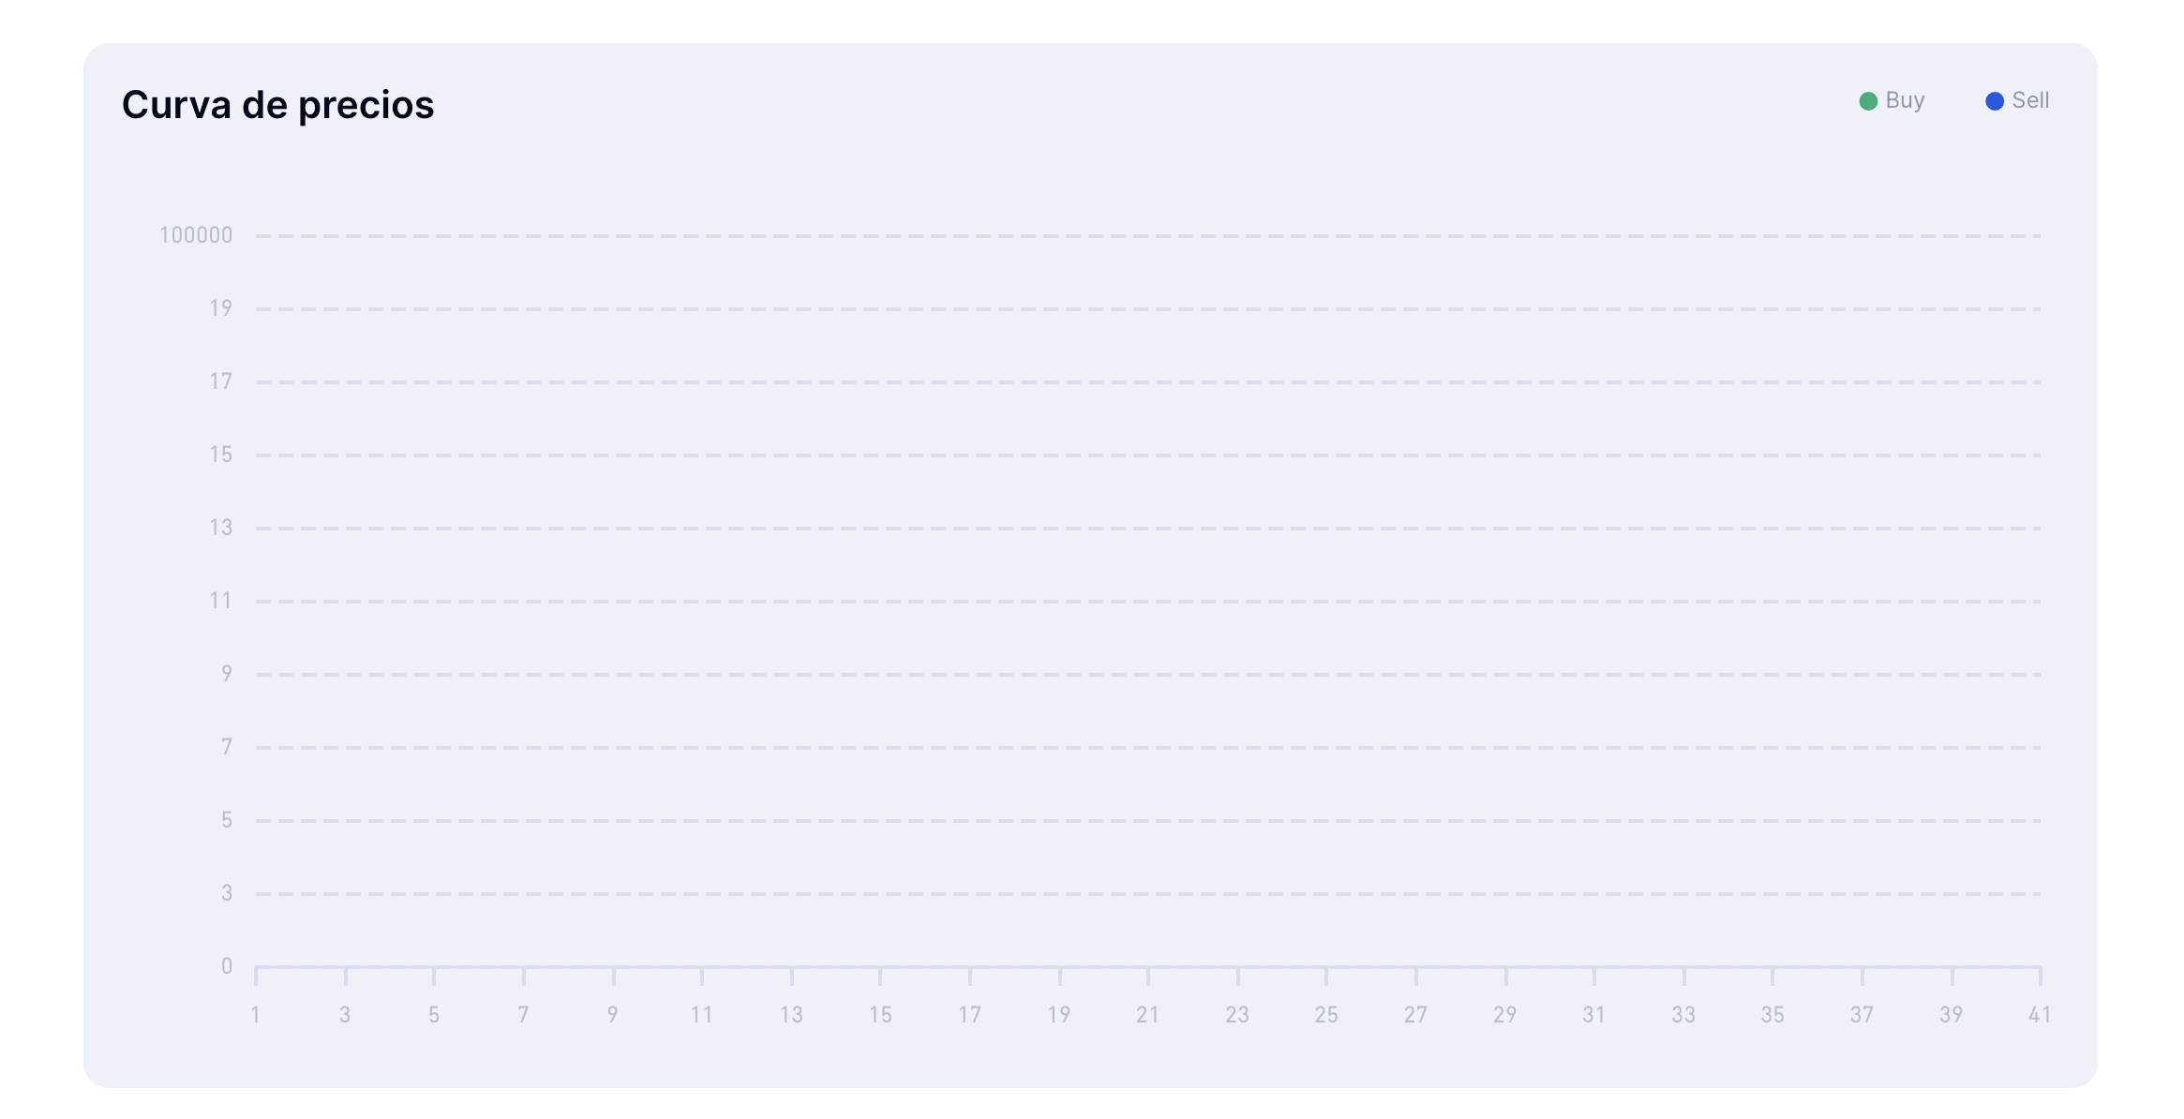Click the x-axis label 1
This screenshot has height=1119, width=2184.
tap(255, 1015)
